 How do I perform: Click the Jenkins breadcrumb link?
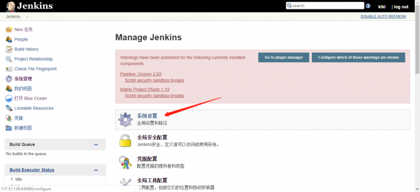pos(13,17)
